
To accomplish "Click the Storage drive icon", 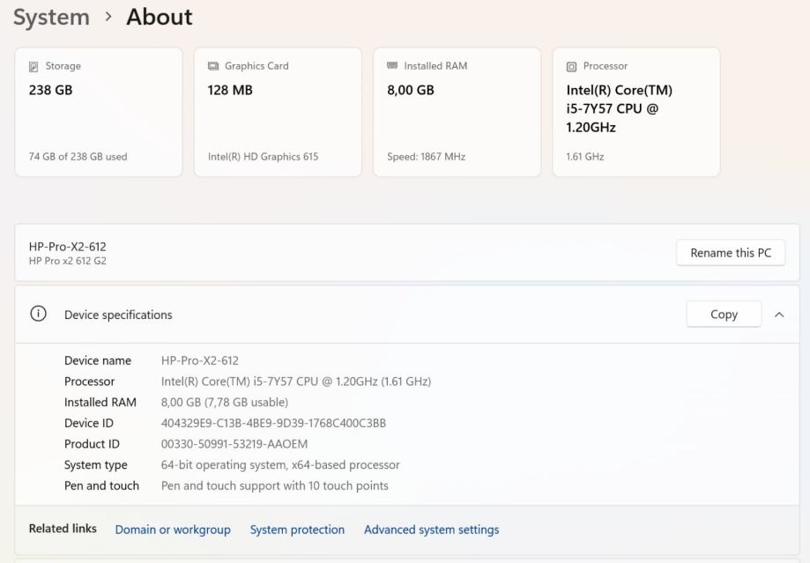I will [33, 66].
